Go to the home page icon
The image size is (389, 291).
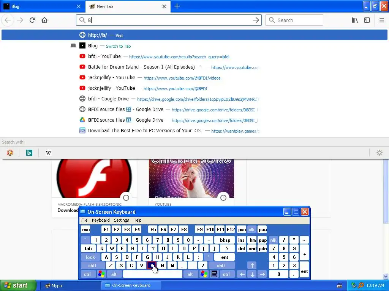[44, 20]
